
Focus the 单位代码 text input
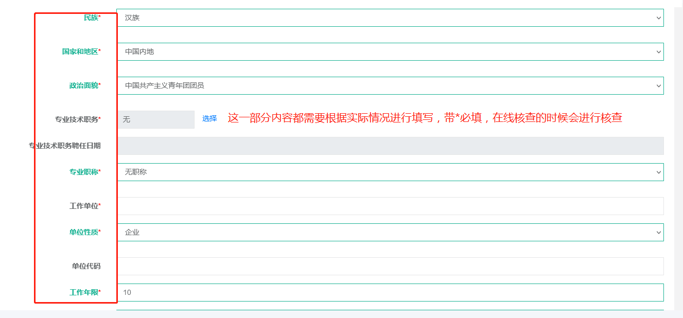coord(390,266)
